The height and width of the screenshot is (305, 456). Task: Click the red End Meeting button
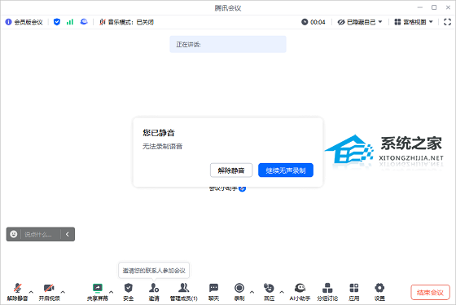[430, 292]
